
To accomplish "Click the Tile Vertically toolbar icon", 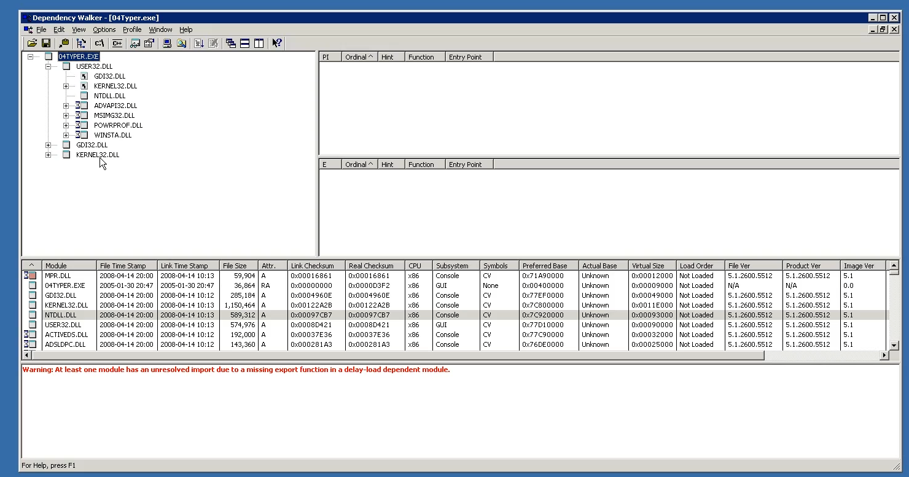I will [259, 43].
